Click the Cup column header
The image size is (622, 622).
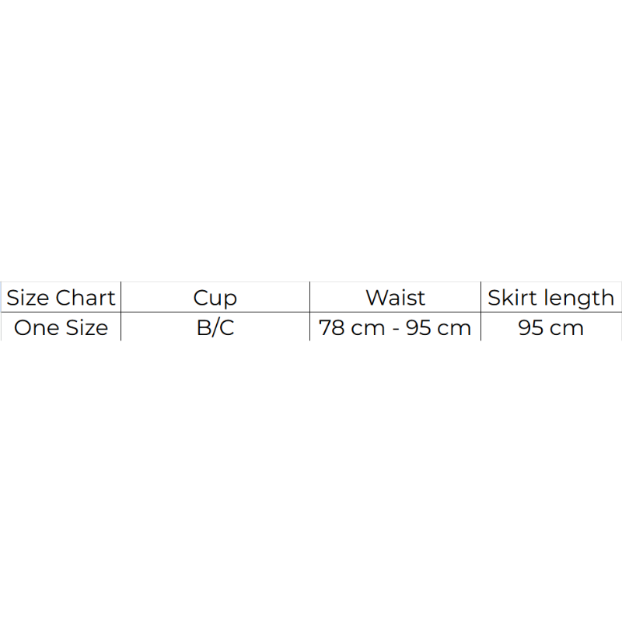(215, 297)
